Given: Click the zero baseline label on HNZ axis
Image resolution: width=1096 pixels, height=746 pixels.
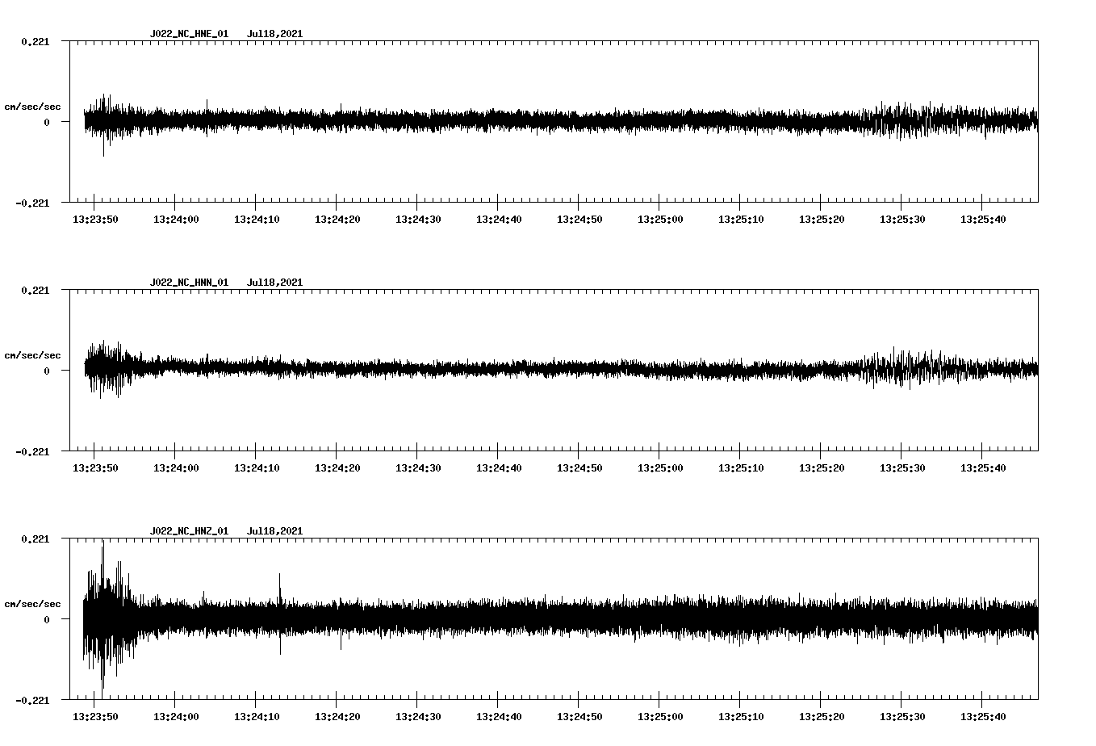Looking at the screenshot, I should 47,619.
